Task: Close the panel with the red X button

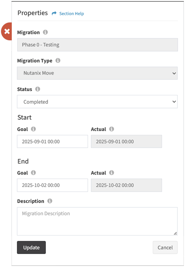Action: 7,31
